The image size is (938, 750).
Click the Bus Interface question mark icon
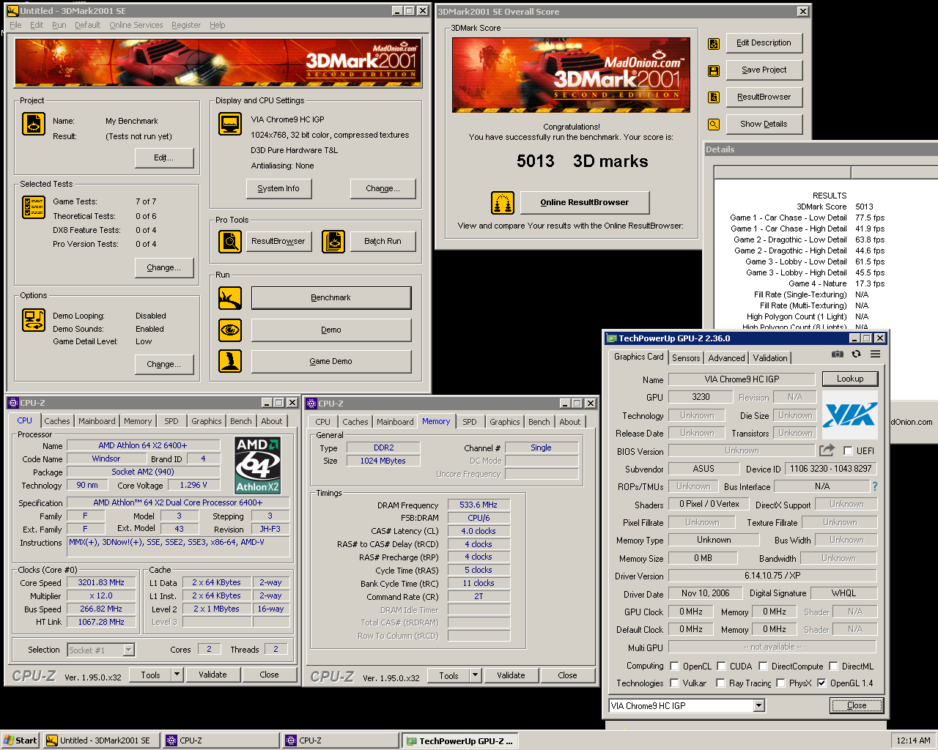874,486
